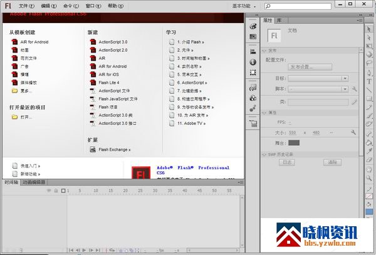This screenshot has width=376, height=255.
Task: Select the Text tool
Action: tap(369, 81)
